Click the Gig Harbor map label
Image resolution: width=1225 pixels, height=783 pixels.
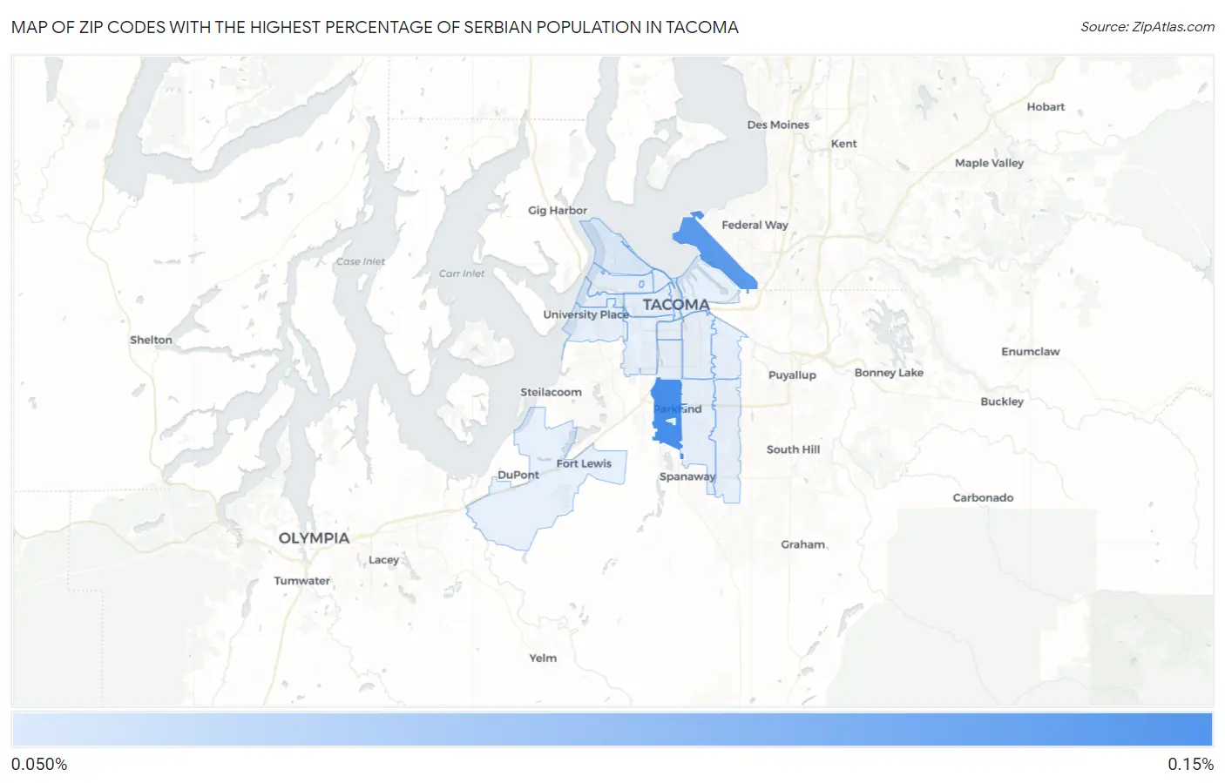558,210
